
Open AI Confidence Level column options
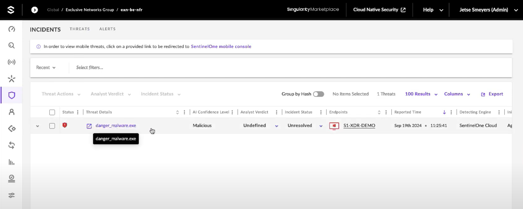tap(232, 112)
